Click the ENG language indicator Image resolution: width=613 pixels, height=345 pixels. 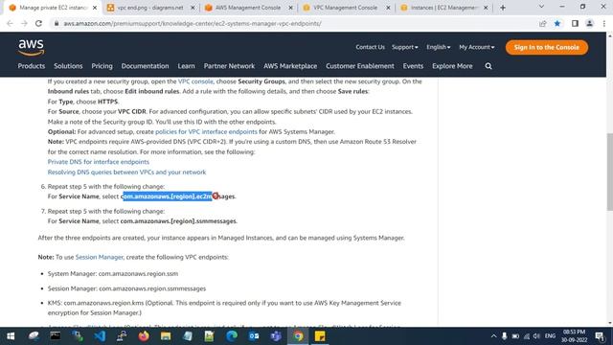pyautogui.click(x=550, y=336)
